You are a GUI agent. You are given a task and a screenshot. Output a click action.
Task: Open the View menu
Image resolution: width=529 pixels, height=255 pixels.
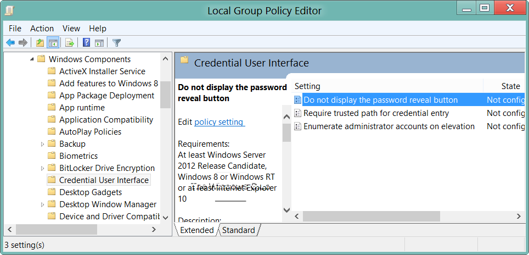(x=71, y=29)
